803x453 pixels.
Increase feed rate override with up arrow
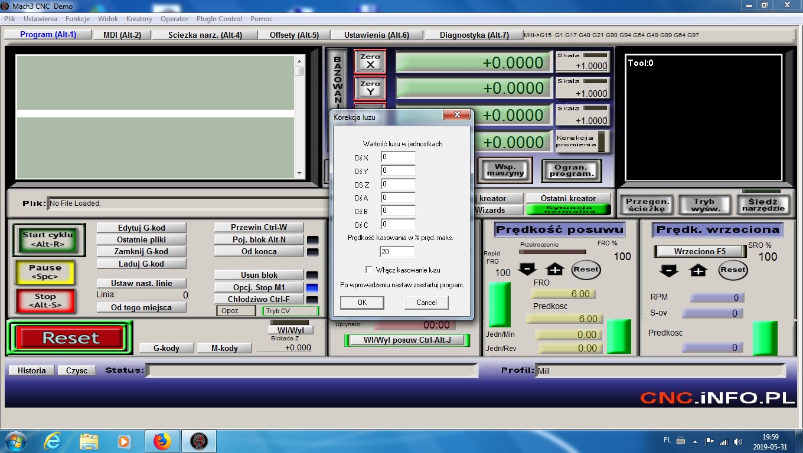(x=555, y=269)
